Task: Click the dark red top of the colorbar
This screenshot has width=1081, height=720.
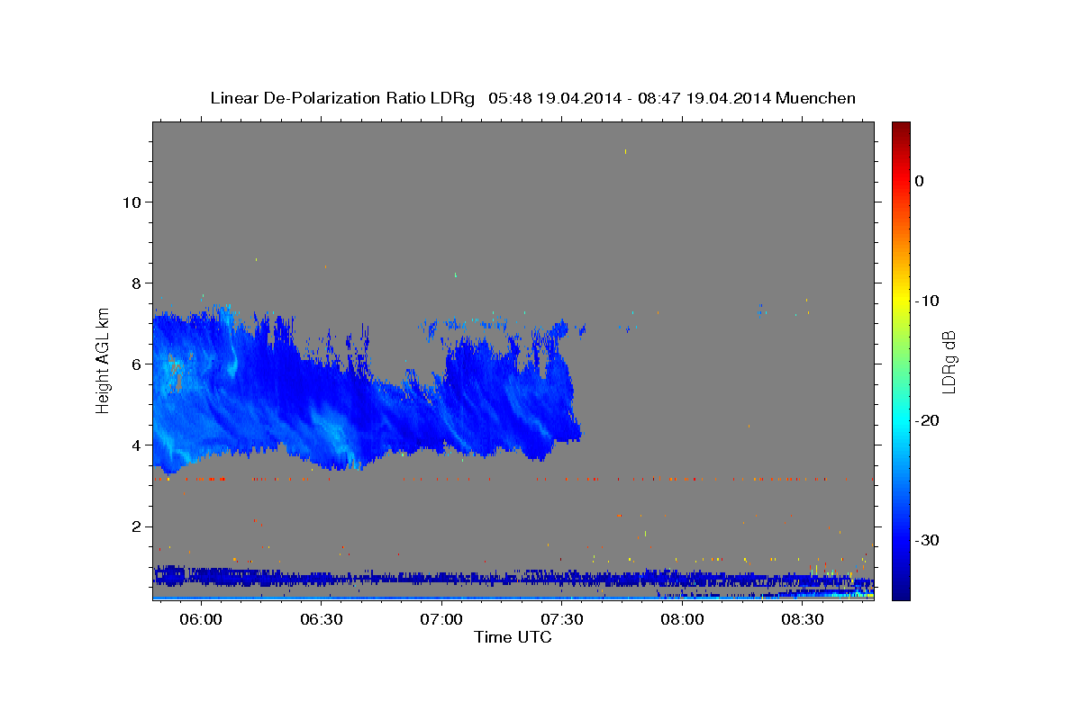Action: (x=901, y=129)
